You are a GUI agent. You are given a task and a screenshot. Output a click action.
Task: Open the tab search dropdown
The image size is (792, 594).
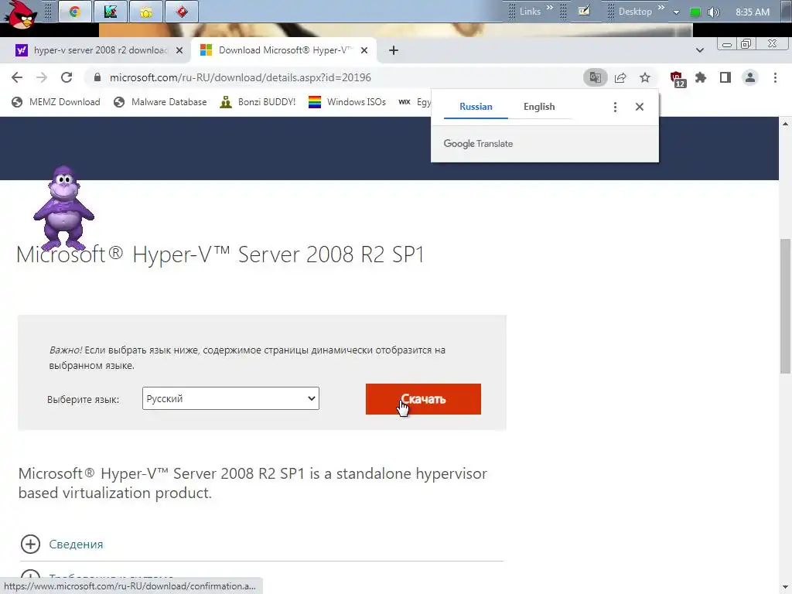[x=699, y=50]
